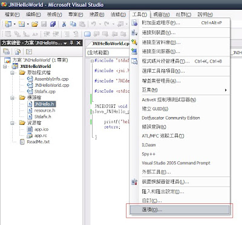Click the Open File folder icon
The width and height of the screenshot is (242, 225).
[34, 24]
